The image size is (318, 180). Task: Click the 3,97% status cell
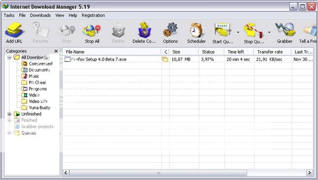[208, 59]
